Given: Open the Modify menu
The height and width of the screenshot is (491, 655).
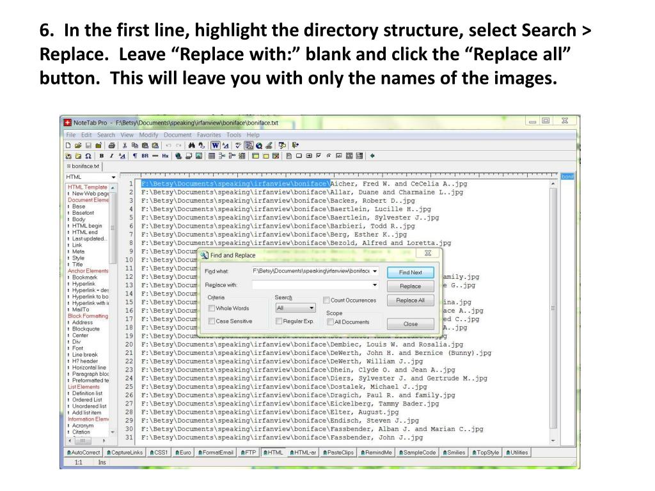Looking at the screenshot, I should (x=148, y=135).
